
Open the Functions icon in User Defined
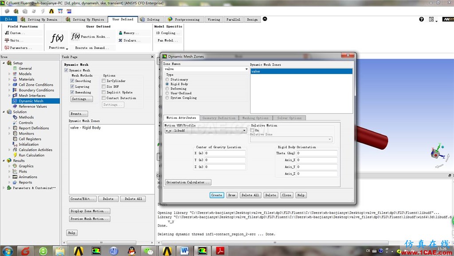(x=57, y=38)
